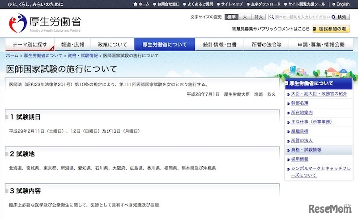Select the 申請・募集・情報公開 tab
The image size is (358, 219).
pos(321,45)
